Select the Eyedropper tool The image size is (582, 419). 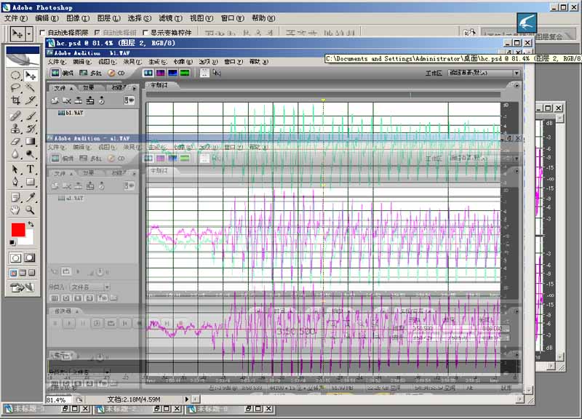pos(31,197)
